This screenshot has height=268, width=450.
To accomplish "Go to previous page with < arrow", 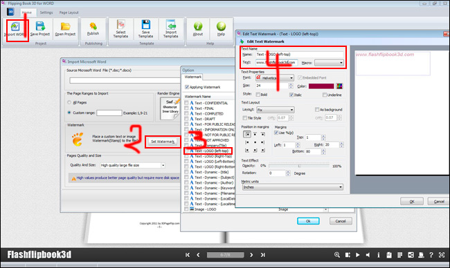I will pos(198,255).
